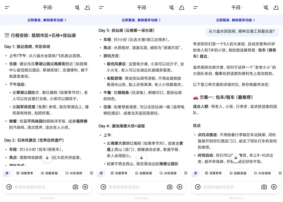Jump to bottom arrow beneath 老人坐得放心 line

141,158
